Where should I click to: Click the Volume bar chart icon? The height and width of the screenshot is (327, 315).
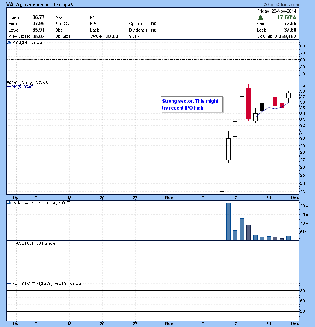[x=9, y=203]
